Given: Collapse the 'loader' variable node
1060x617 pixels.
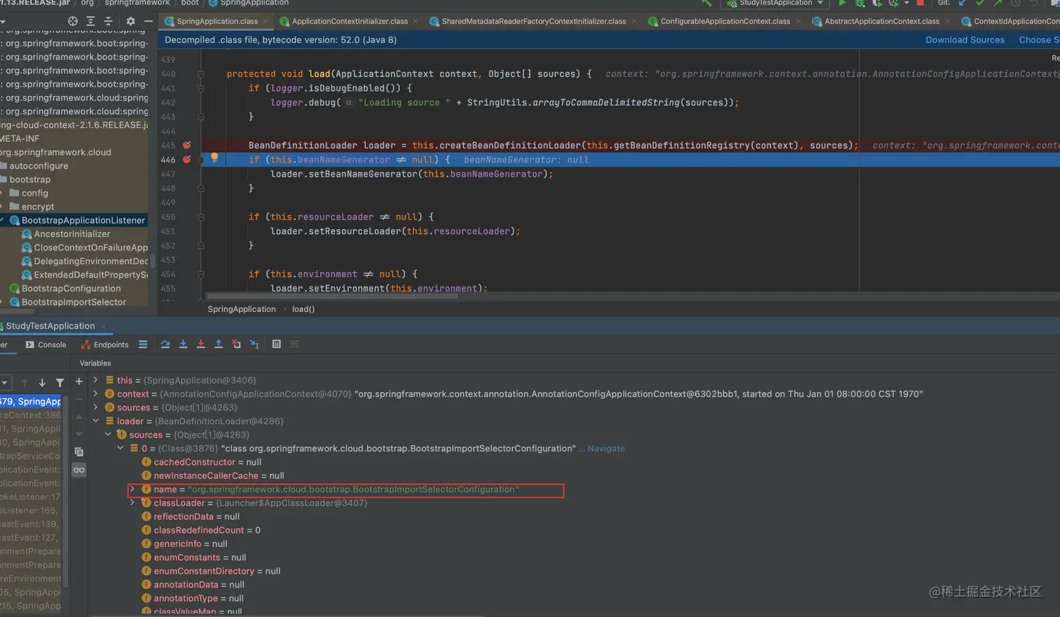Looking at the screenshot, I should pyautogui.click(x=95, y=421).
